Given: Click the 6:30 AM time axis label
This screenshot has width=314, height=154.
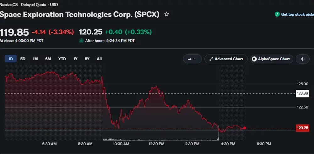Looking at the screenshot, I should (49, 144).
